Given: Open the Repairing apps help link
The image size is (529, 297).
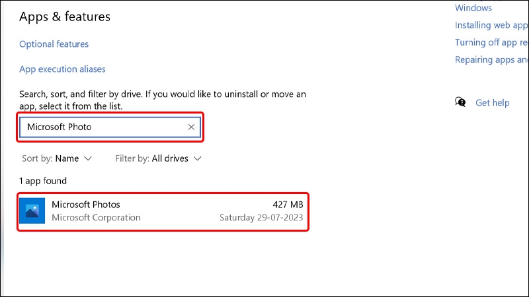Looking at the screenshot, I should pos(491,59).
